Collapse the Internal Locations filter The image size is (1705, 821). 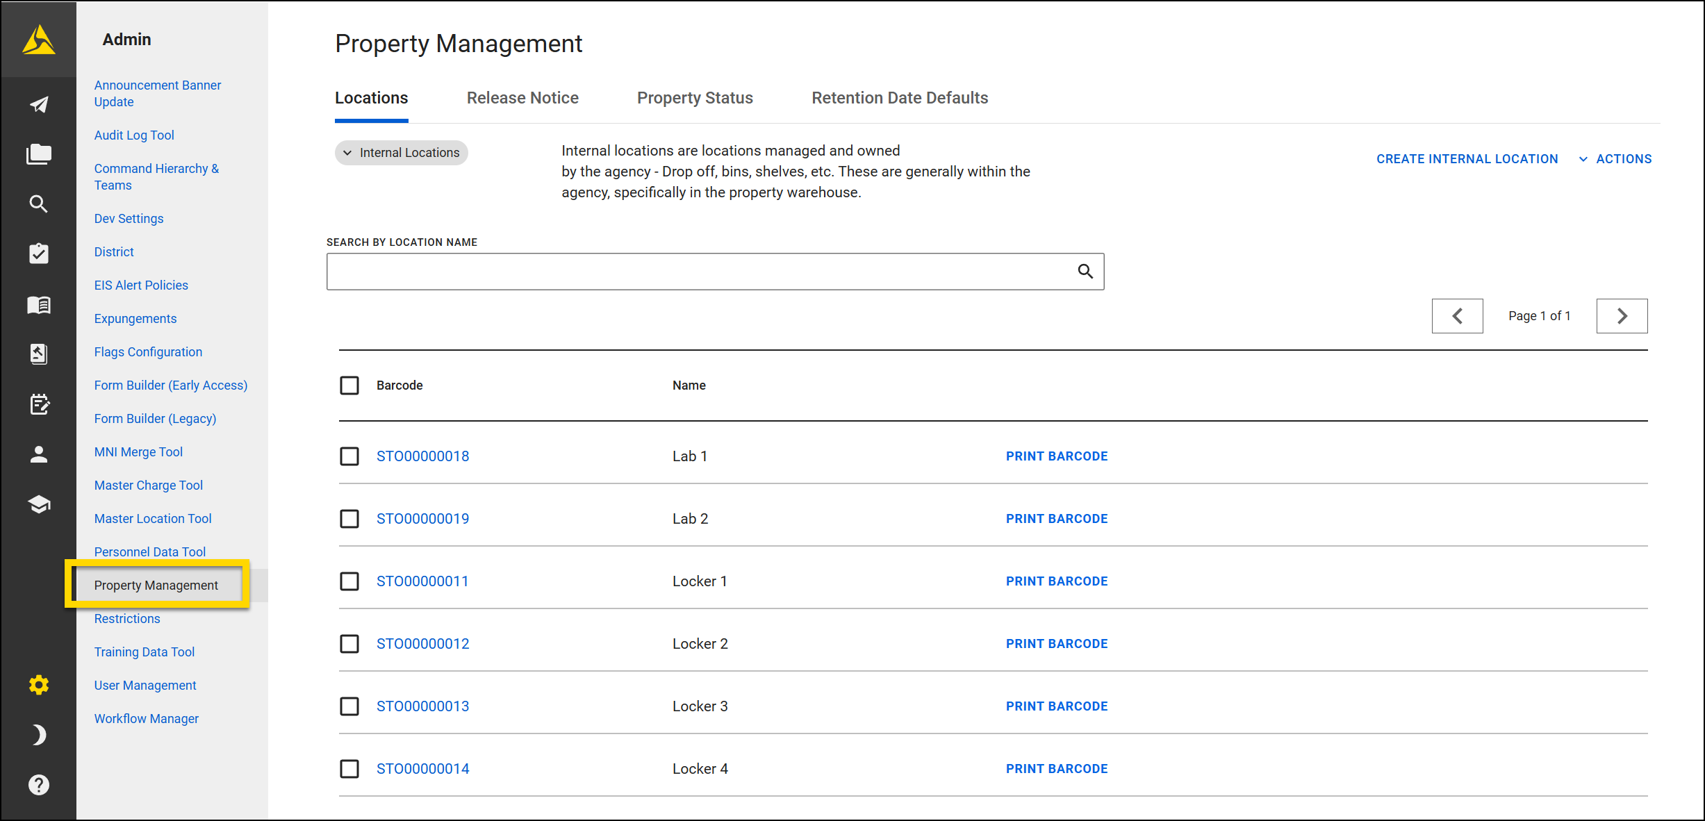(401, 152)
